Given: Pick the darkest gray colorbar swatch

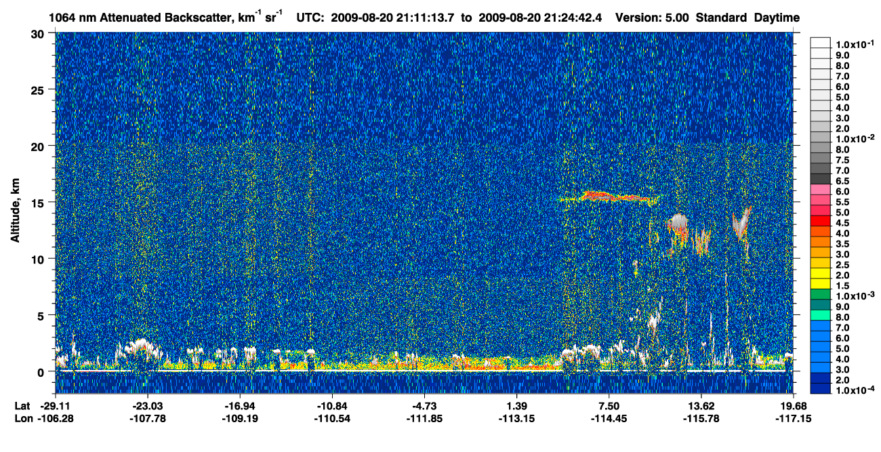Looking at the screenshot, I should coord(821,179).
